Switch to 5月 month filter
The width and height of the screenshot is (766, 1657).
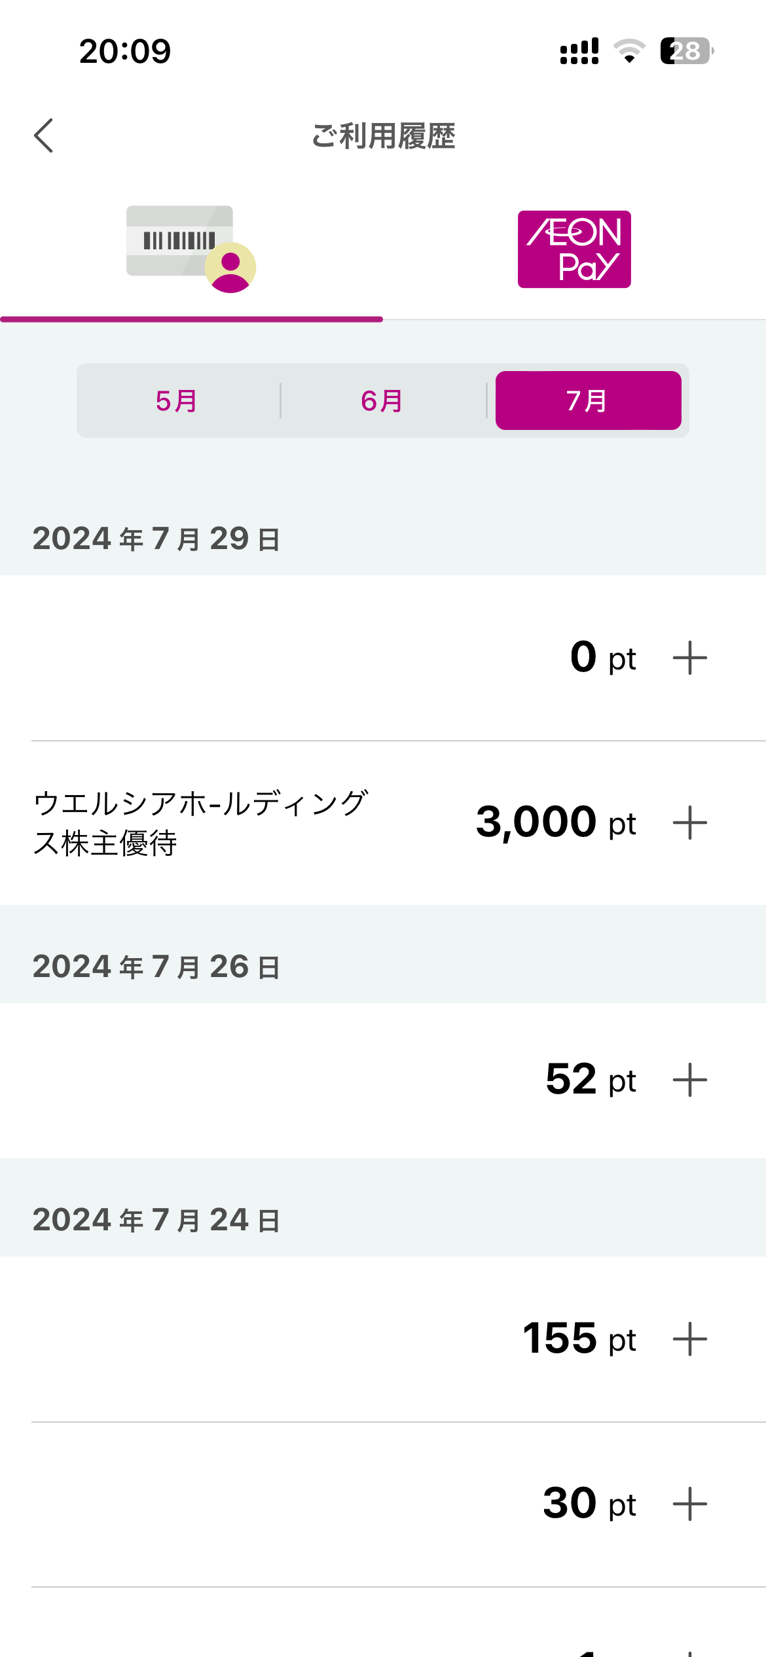(177, 401)
